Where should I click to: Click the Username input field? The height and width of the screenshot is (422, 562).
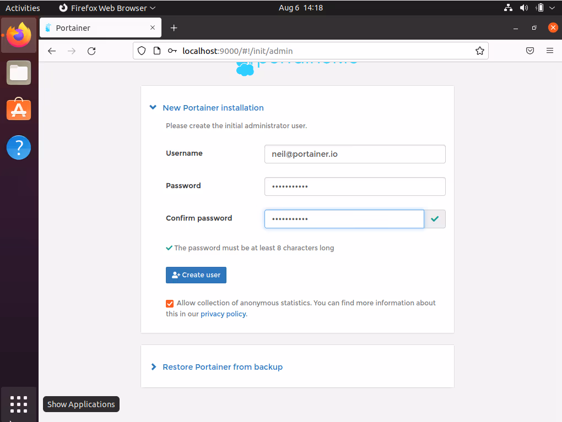[355, 154]
